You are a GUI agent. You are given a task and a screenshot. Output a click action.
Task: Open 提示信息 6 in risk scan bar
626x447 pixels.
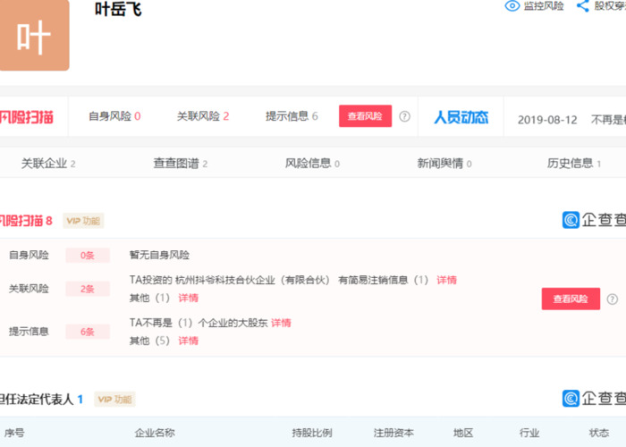[292, 116]
